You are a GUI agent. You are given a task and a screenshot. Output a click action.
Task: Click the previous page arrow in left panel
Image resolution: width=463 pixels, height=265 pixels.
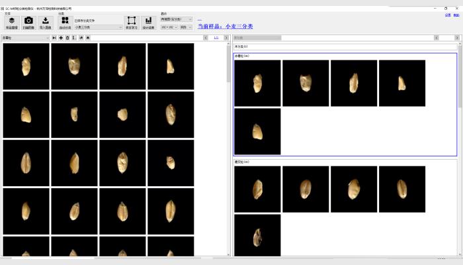pyautogui.click(x=207, y=38)
